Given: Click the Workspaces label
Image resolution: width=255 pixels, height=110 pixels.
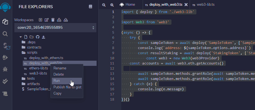Looking at the screenshot, I should [x=24, y=20].
